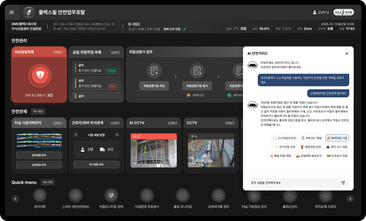Open the hamburger menu at top left
Image resolution: width=366 pixels, height=221 pixels.
tap(11, 12)
